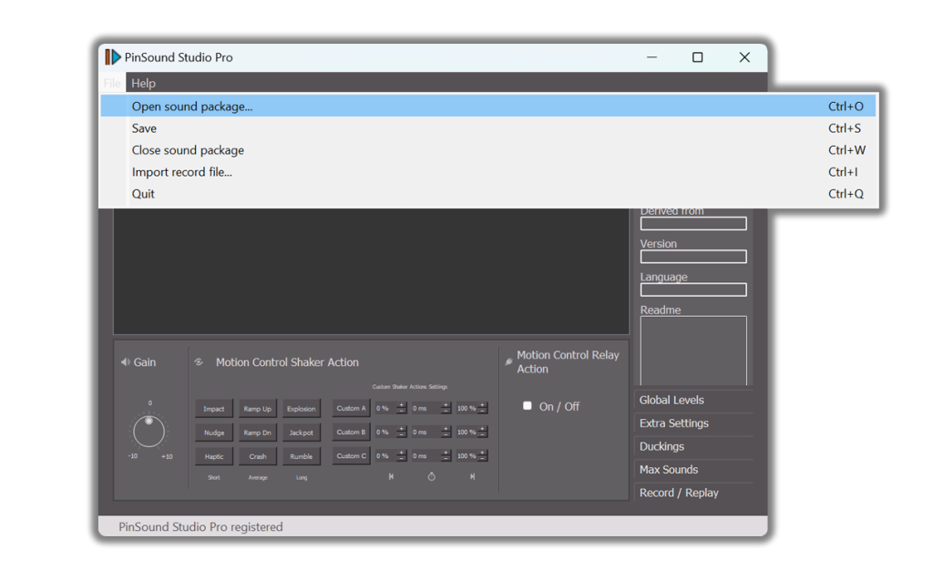Click the Custom B 100 % down arrow

coord(483,435)
